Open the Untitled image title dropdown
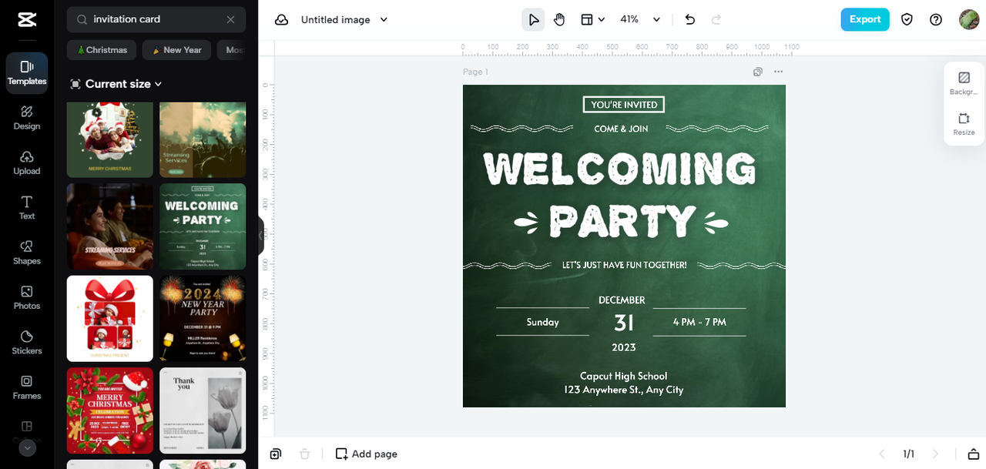 (x=344, y=20)
